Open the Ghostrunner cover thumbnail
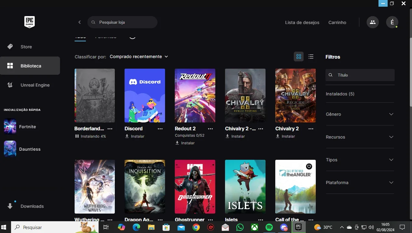 (195, 187)
